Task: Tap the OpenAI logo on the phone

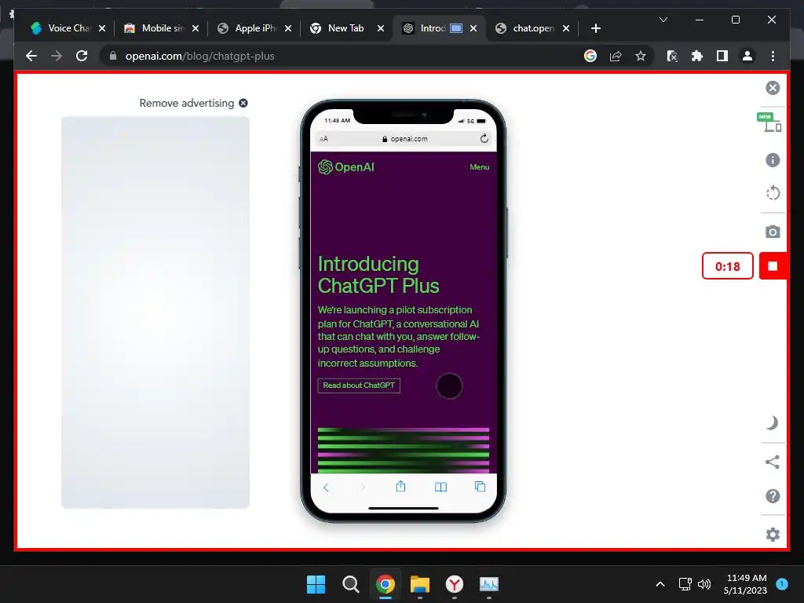Action: pos(346,166)
